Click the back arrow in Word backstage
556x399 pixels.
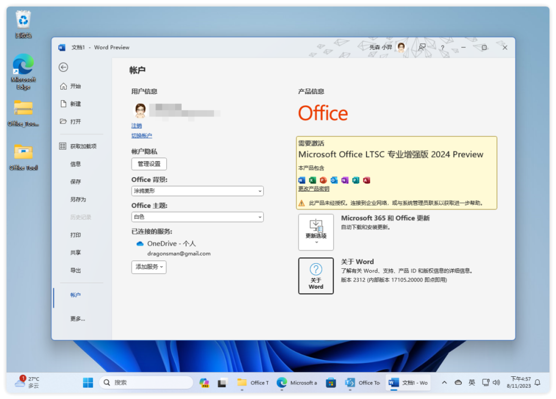[x=63, y=67]
